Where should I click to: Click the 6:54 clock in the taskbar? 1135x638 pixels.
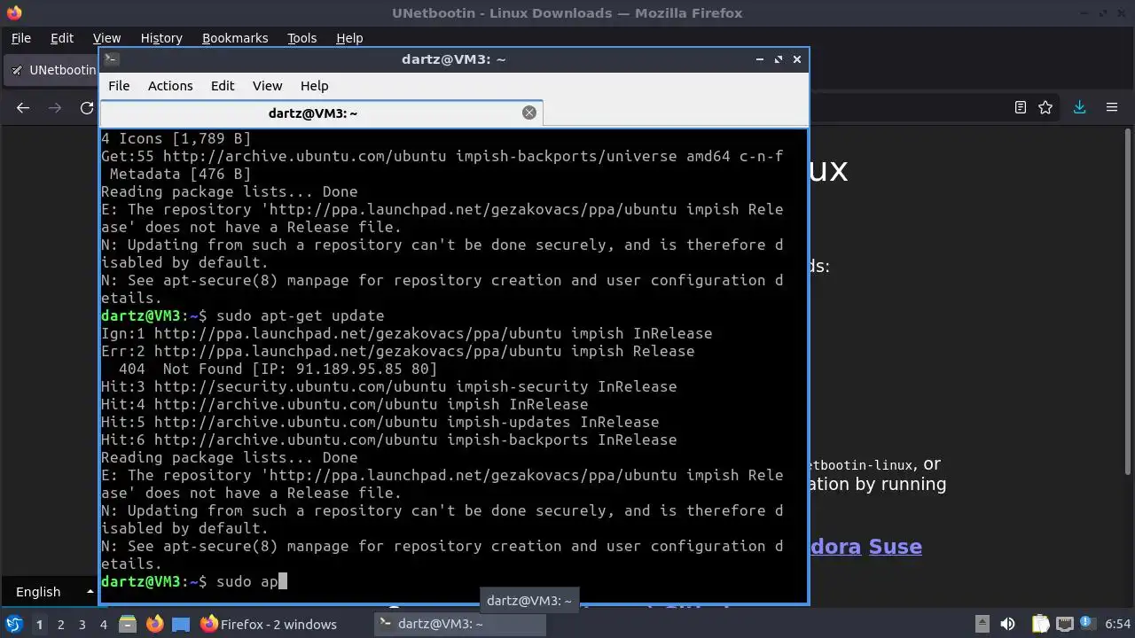point(1117,624)
